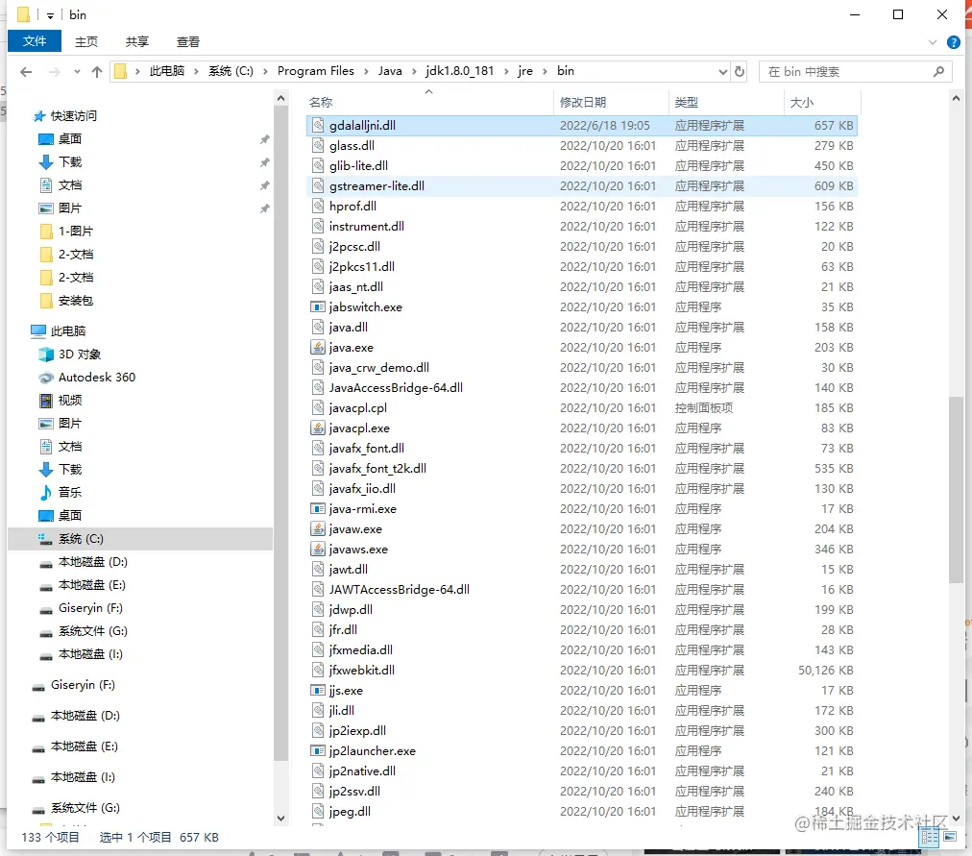
Task: Open address bar history dropdown
Action: click(x=723, y=72)
